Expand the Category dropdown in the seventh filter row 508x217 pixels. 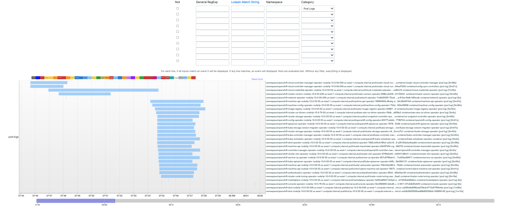[x=318, y=43]
